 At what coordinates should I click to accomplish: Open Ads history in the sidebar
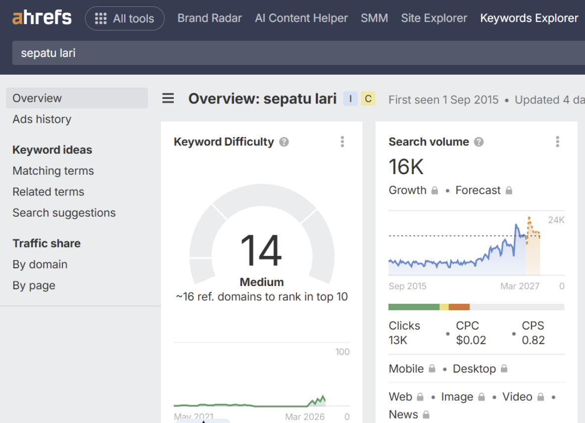tap(42, 119)
